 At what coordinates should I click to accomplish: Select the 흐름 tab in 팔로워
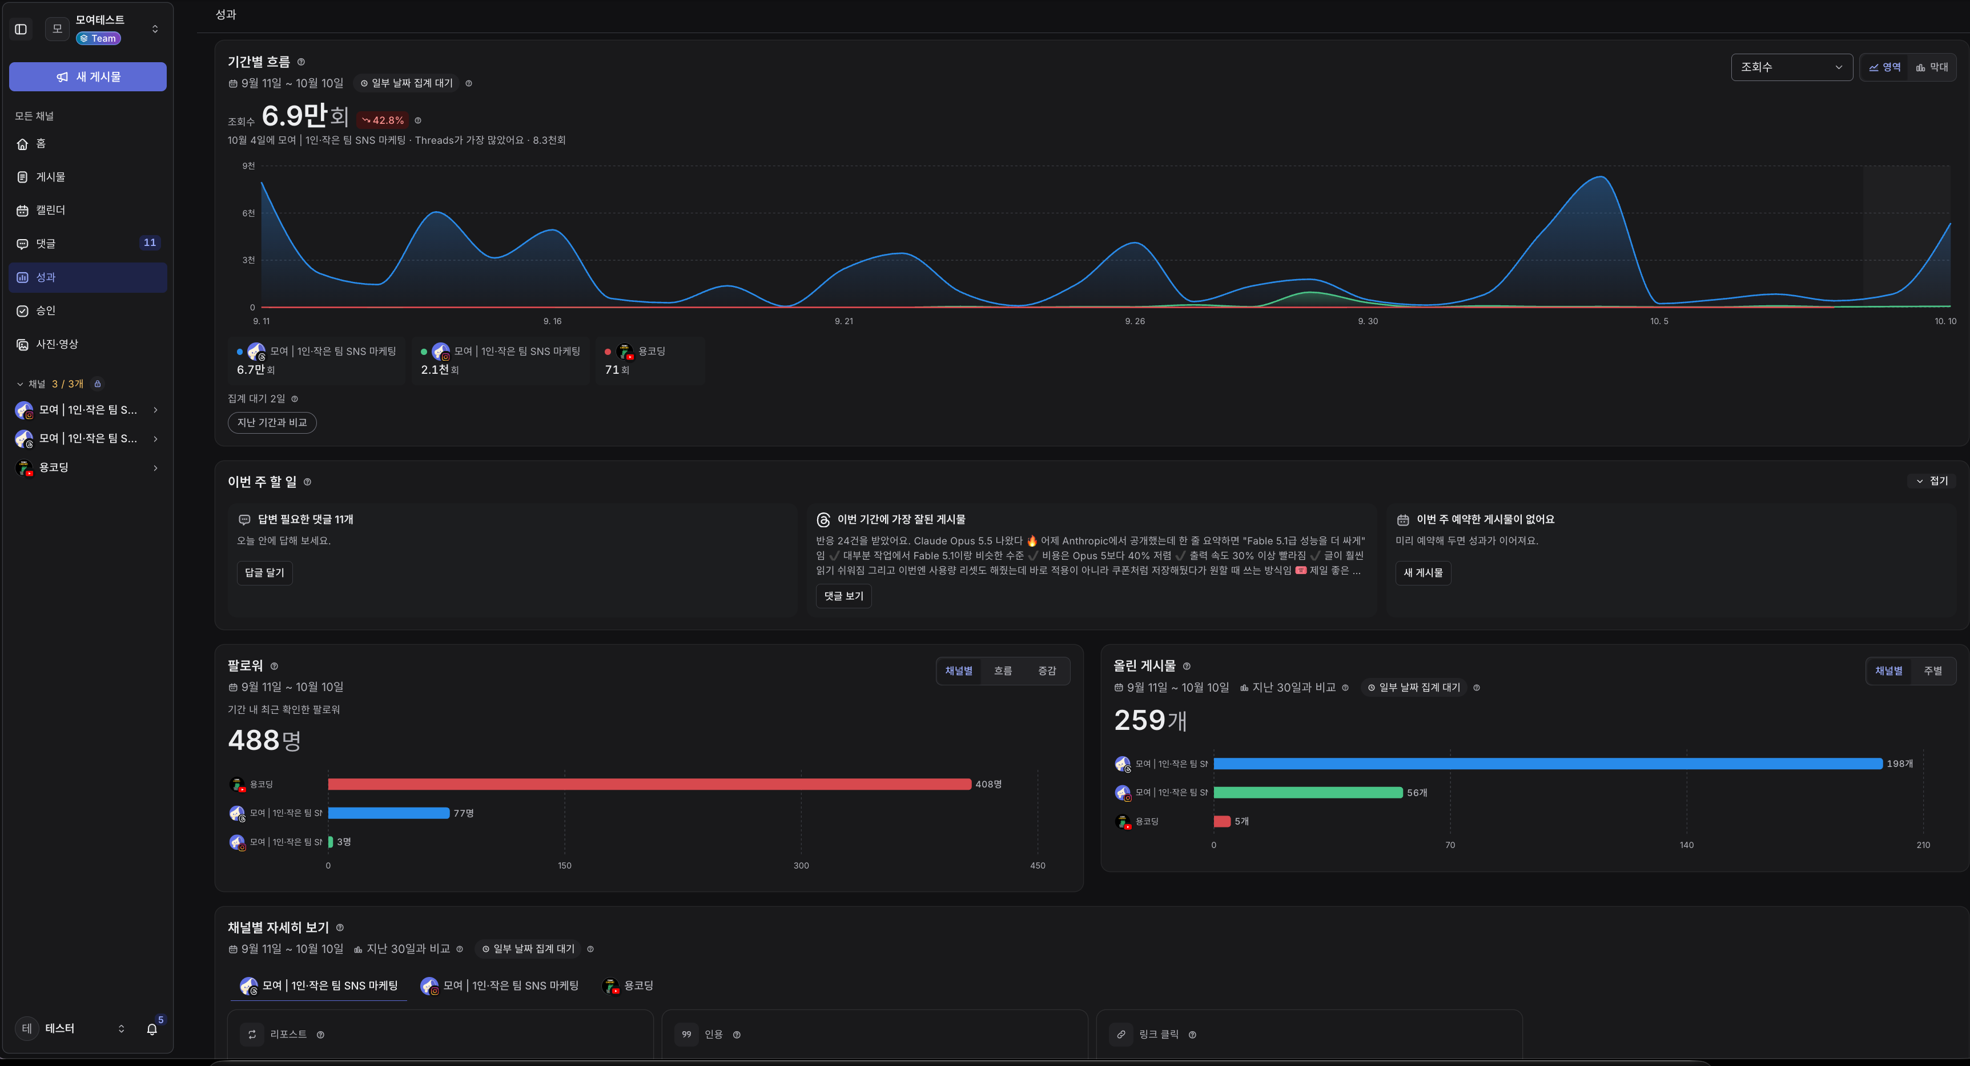pyautogui.click(x=1003, y=671)
